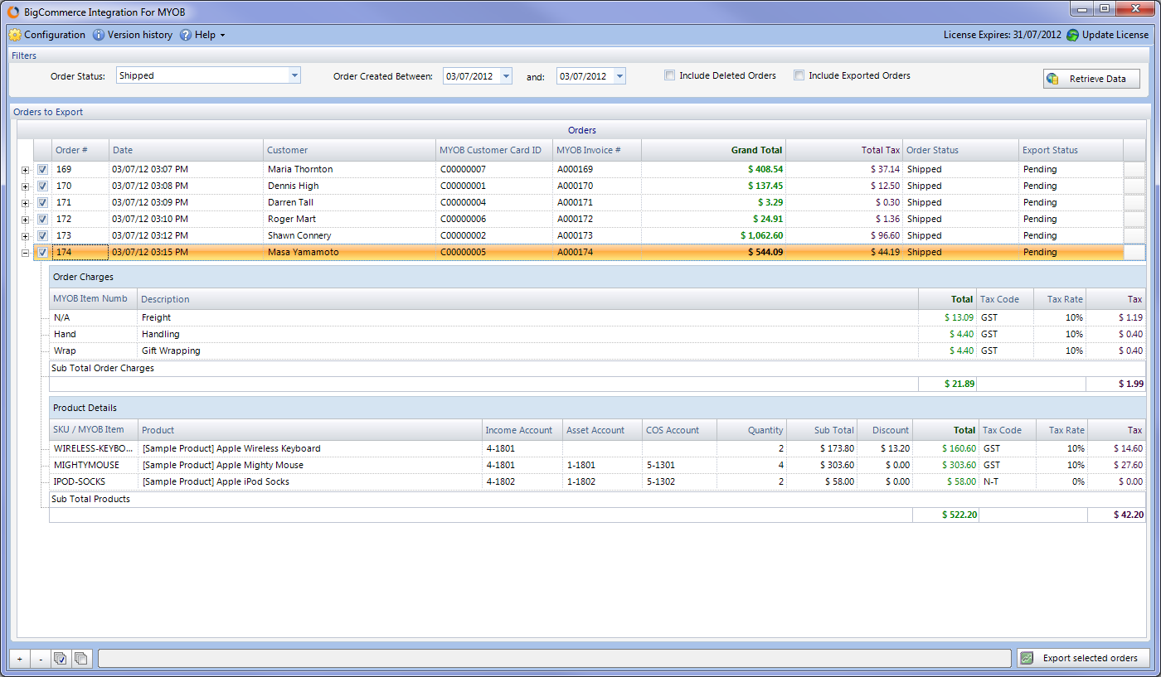Click grand total $ 1,062.60
The image size is (1161, 677).
coord(713,235)
